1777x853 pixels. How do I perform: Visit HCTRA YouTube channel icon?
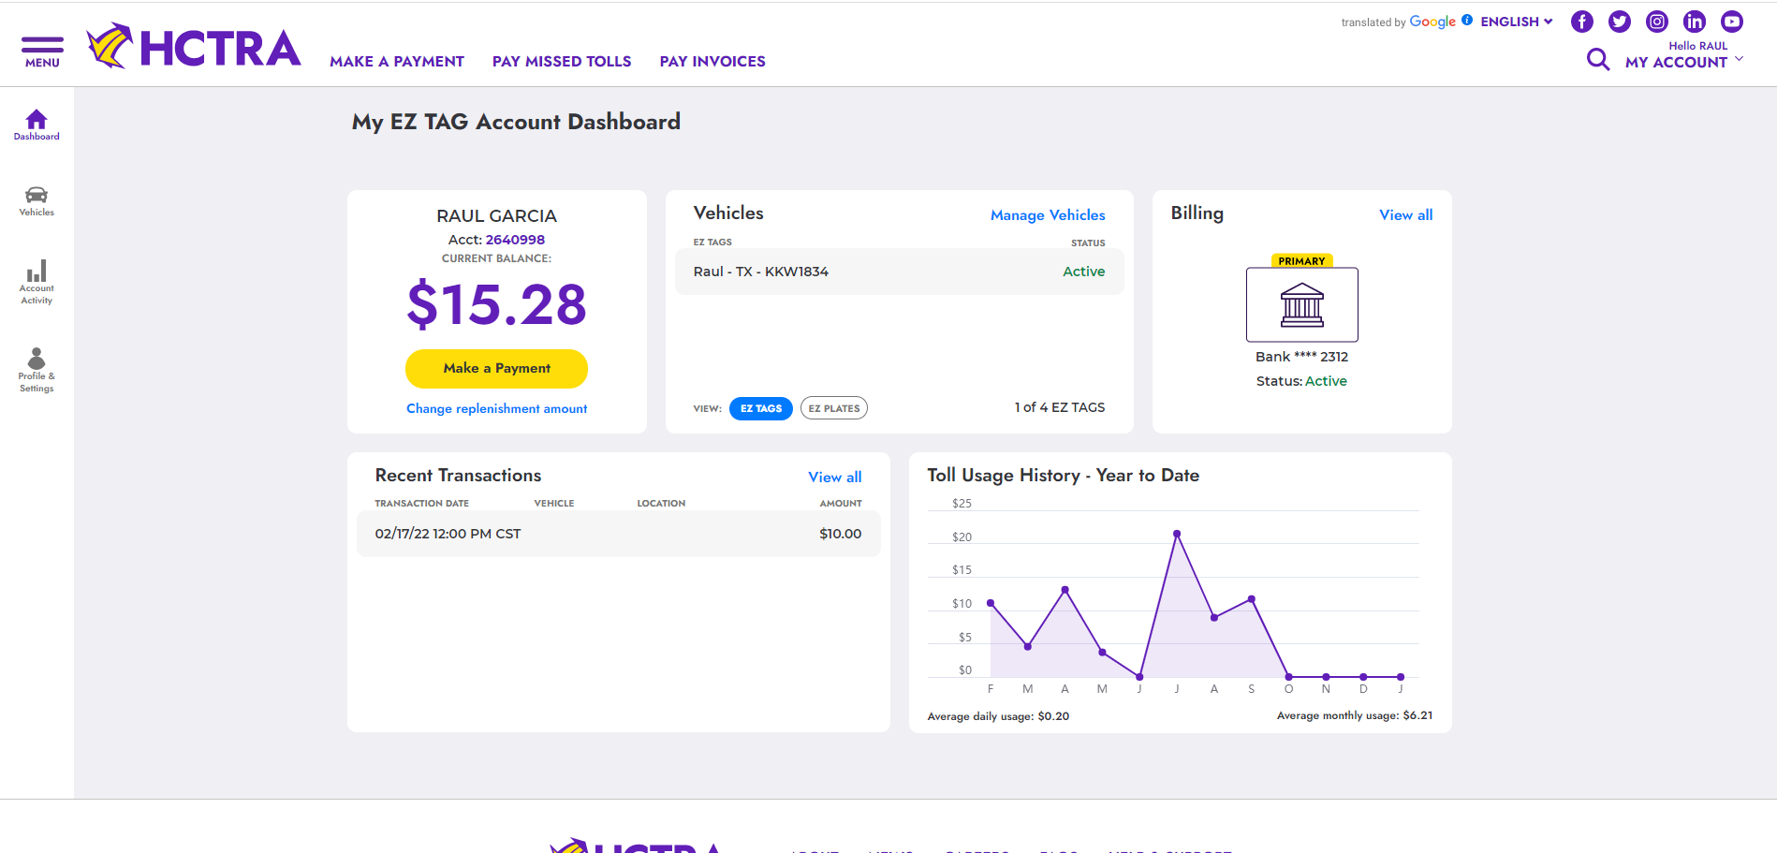click(x=1732, y=22)
